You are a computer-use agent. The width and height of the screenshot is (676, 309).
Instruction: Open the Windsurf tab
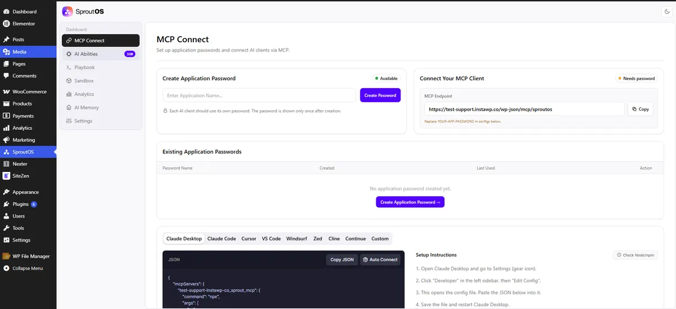click(x=296, y=239)
